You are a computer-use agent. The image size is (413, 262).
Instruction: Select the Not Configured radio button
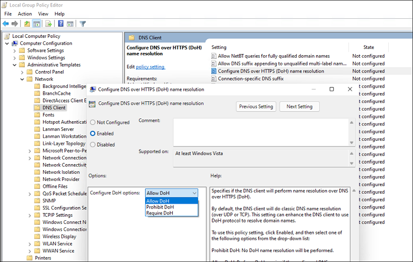pyautogui.click(x=93, y=122)
